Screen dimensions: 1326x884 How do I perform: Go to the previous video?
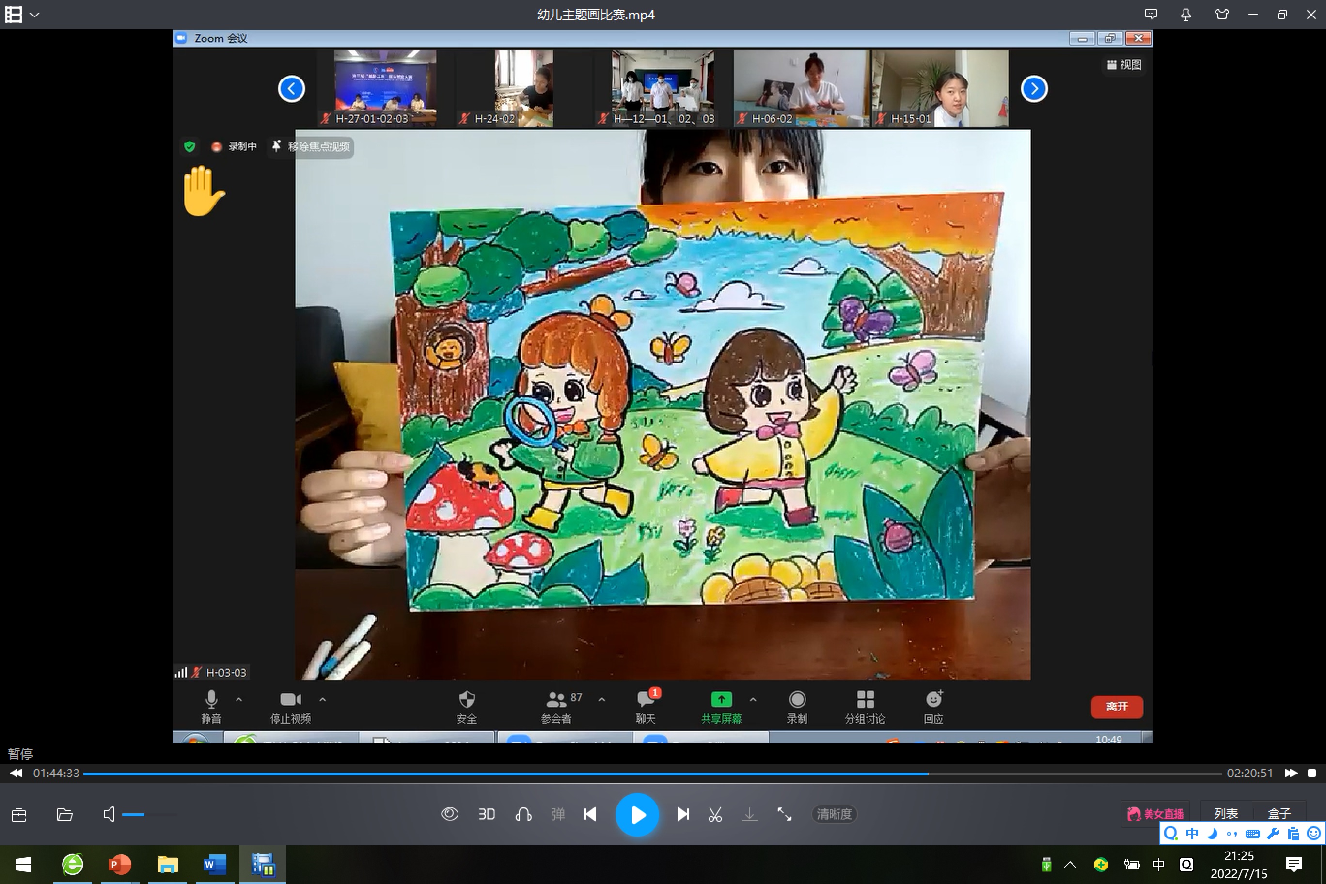(590, 814)
